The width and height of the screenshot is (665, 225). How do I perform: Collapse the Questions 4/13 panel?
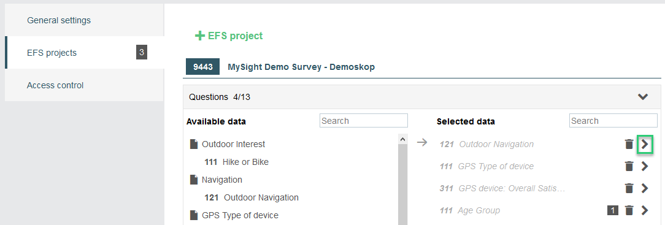pos(643,97)
